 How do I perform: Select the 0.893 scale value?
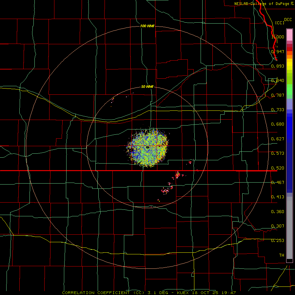point(278,66)
